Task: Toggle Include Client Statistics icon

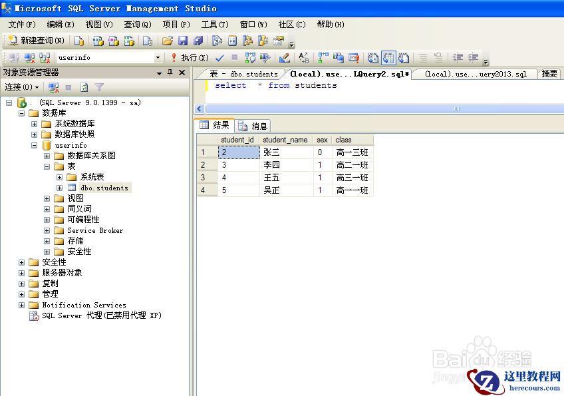Action: 338,58
